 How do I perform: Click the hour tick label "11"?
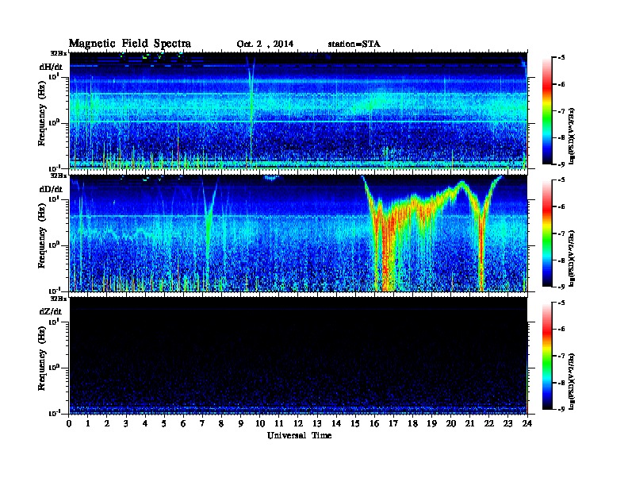tap(279, 424)
